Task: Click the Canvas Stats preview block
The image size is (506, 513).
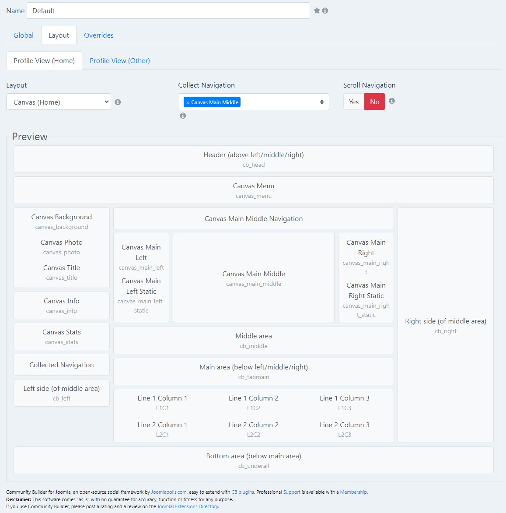Action: [x=62, y=336]
